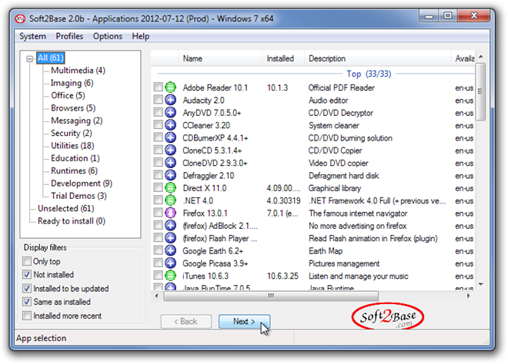Select the Messaging (2) category

pos(77,121)
